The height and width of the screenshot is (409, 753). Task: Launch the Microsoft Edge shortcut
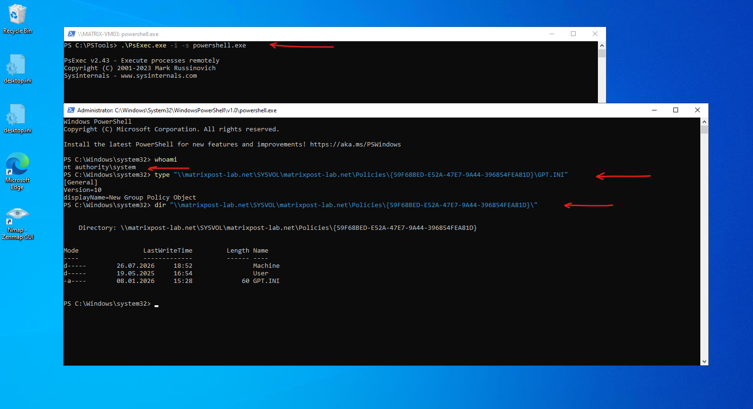tap(18, 171)
